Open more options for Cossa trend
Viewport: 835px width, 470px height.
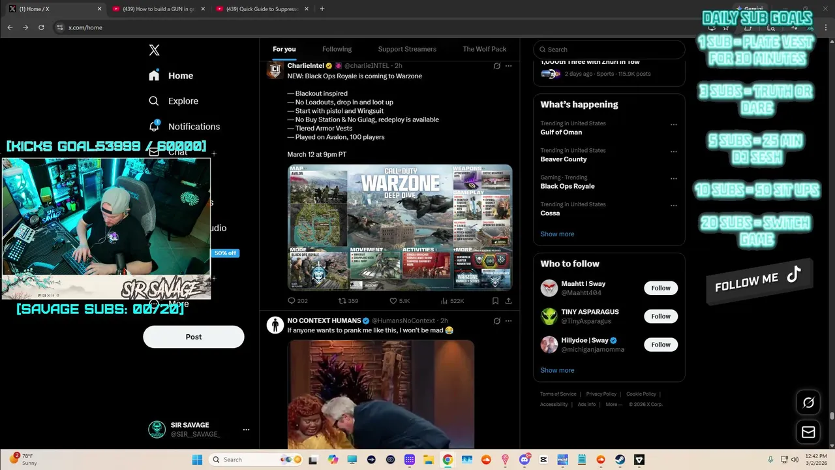tap(674, 206)
